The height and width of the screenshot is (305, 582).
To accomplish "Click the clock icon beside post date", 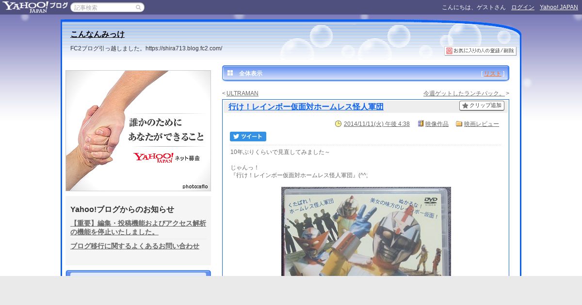I will (338, 124).
